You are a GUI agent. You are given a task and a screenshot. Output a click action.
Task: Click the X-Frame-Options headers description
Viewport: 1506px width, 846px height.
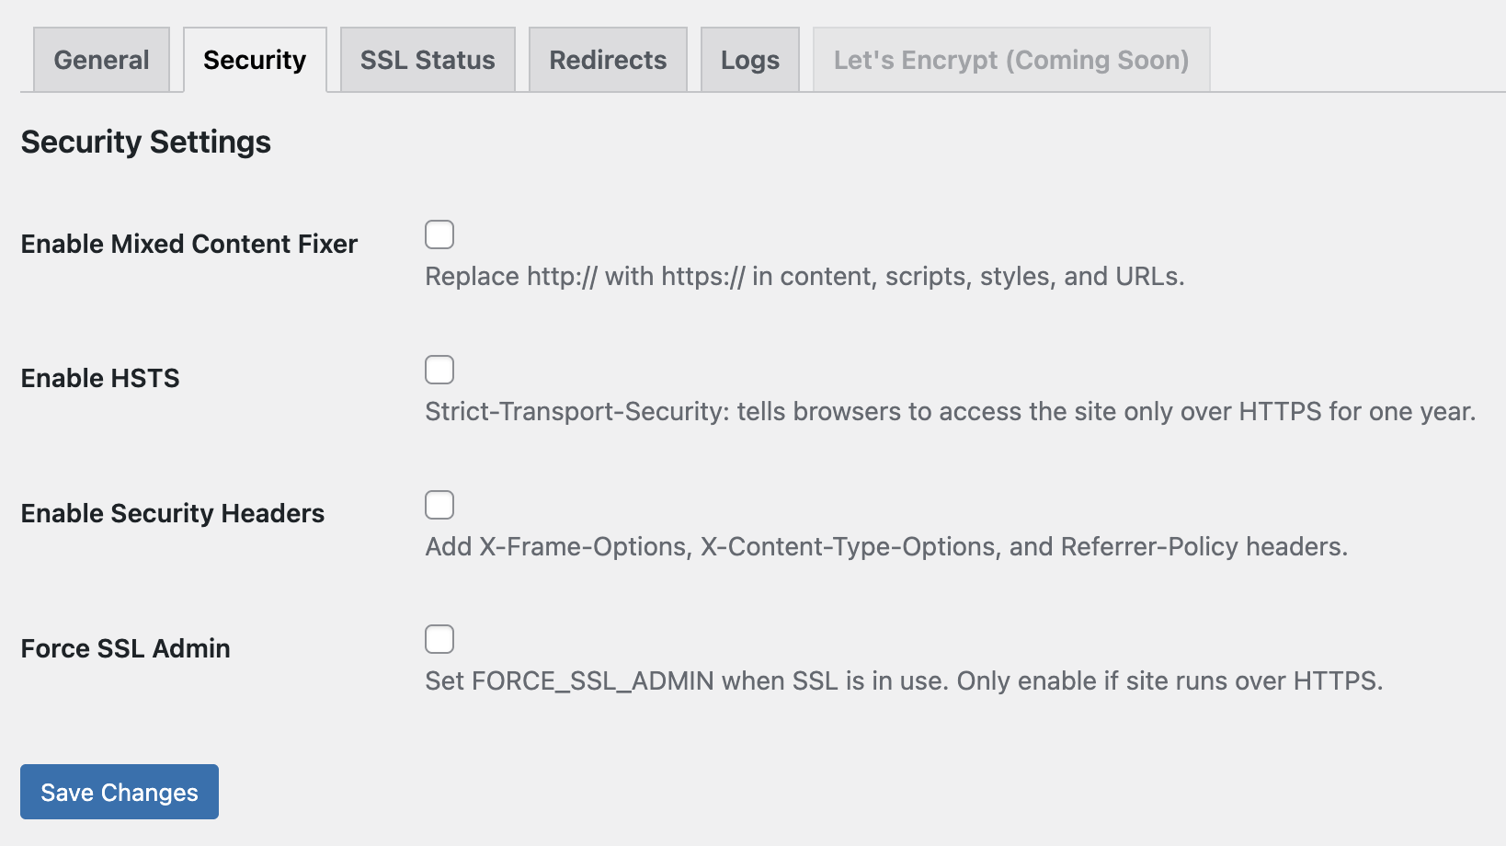[885, 546]
